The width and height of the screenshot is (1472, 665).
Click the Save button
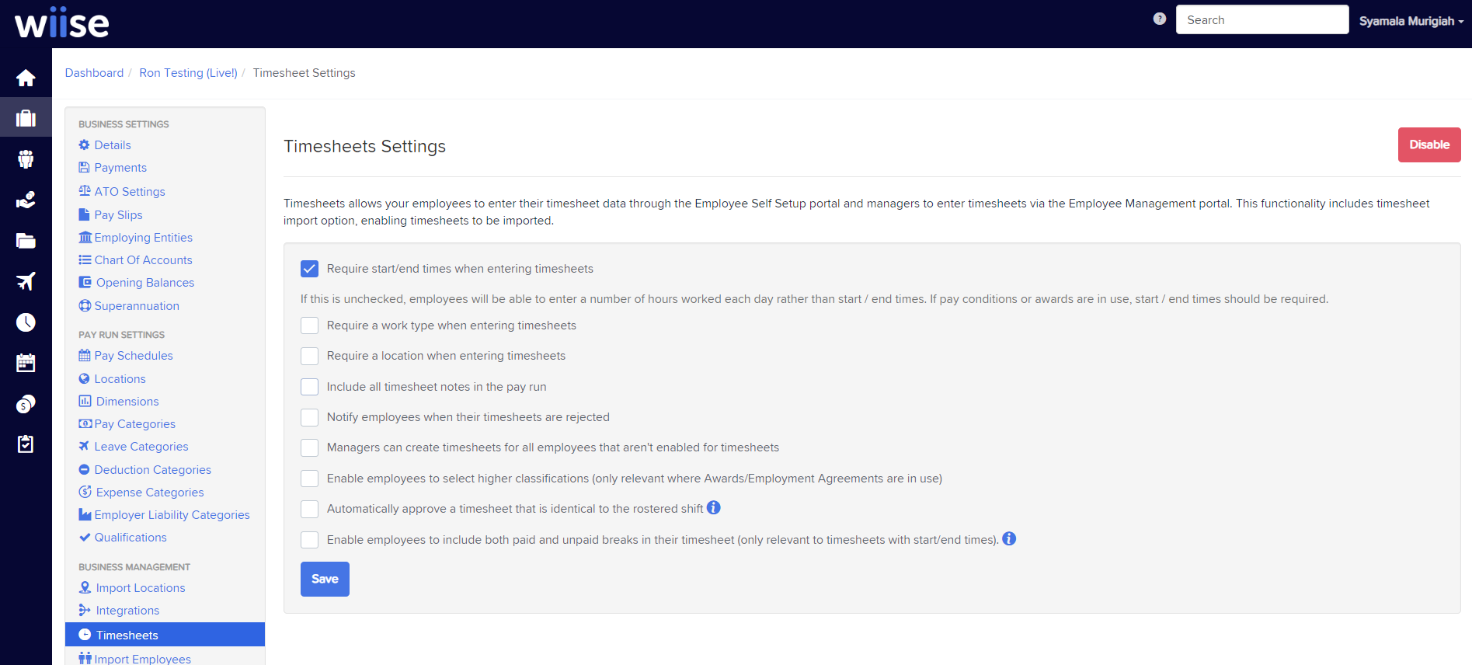coord(324,579)
